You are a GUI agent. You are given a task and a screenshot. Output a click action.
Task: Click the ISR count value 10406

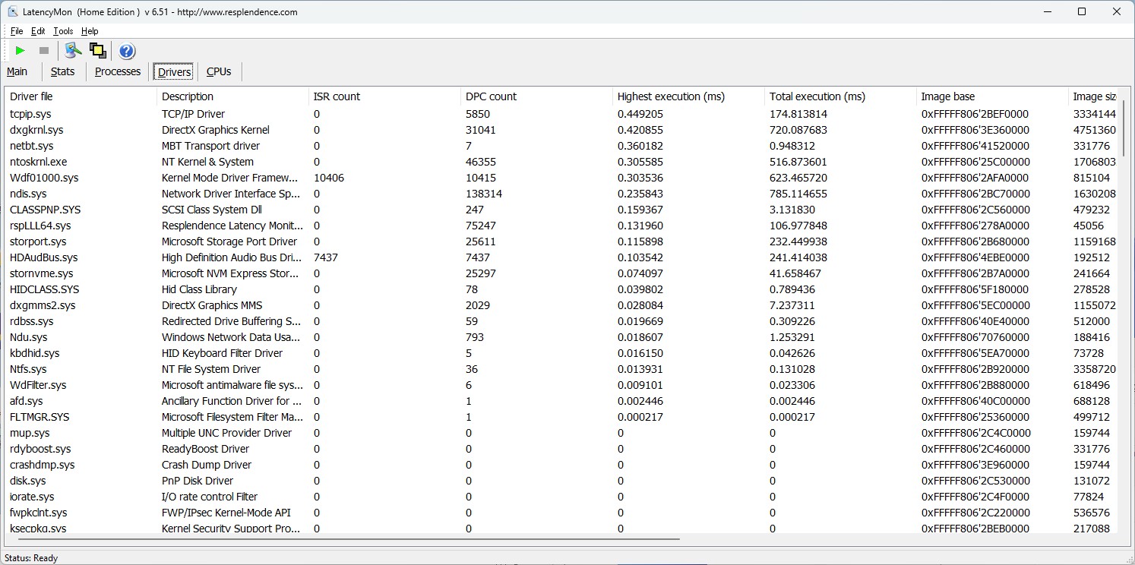[328, 178]
